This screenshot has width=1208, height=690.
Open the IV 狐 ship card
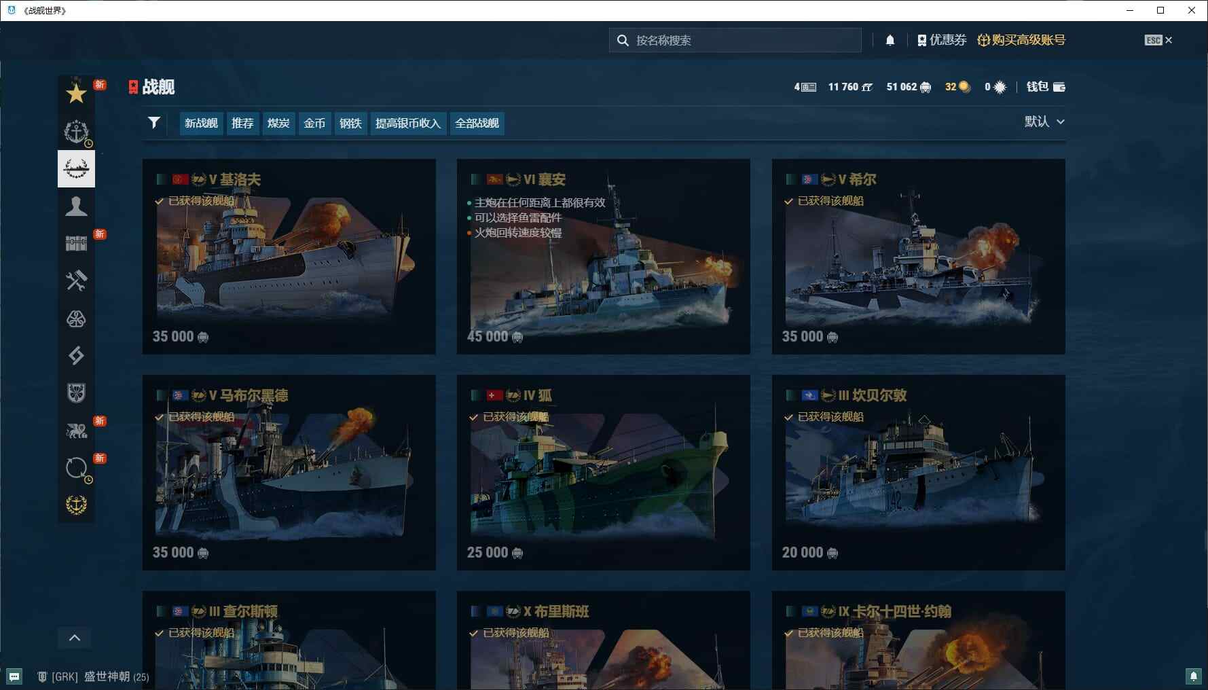click(603, 473)
